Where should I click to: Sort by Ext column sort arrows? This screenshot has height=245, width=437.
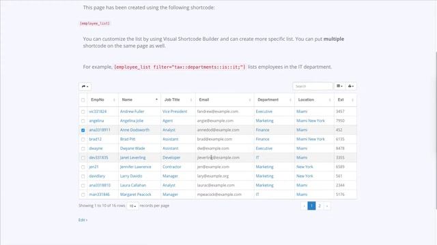pos(352,100)
